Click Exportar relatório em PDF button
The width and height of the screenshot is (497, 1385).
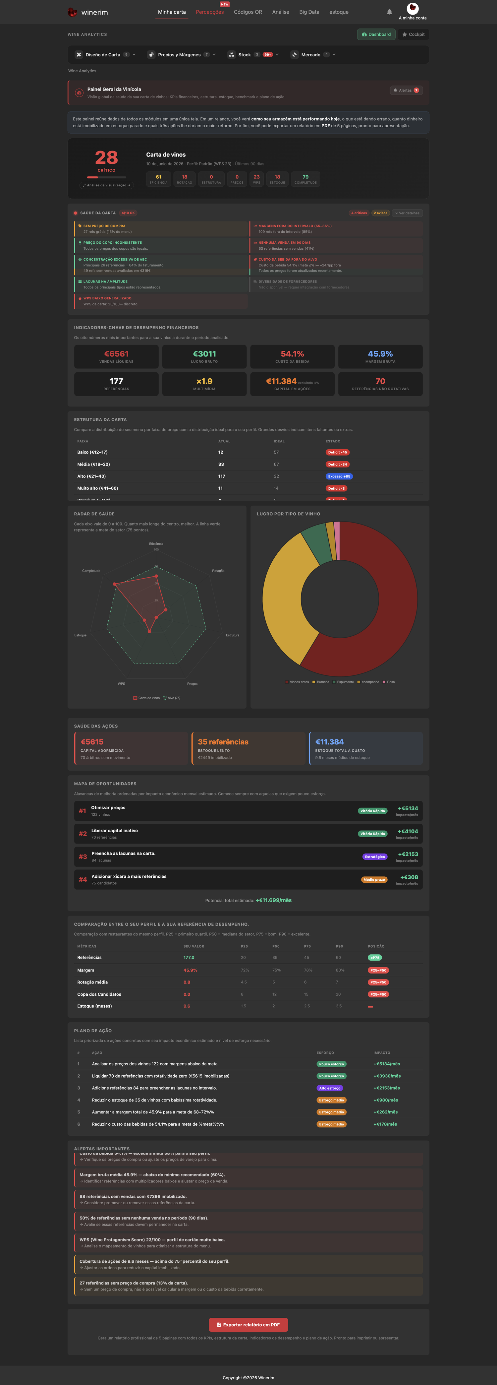point(248,1325)
